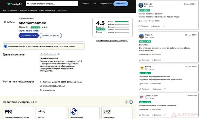Screen dimensions: 199x119
Task: Click the Данила Марин reviewer avatar
Action: pos(142,97)
